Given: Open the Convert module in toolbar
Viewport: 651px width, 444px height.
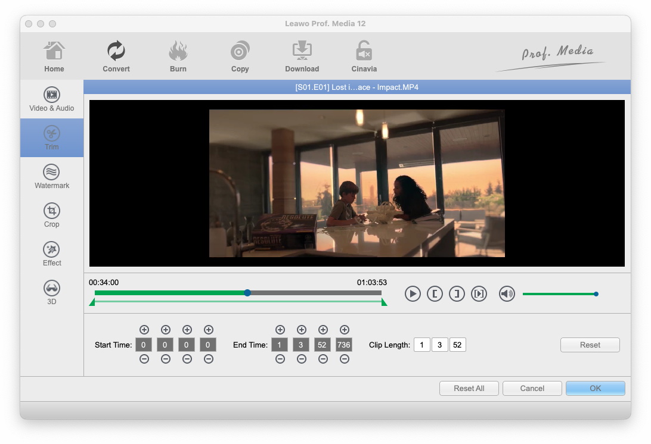Looking at the screenshot, I should coord(116,57).
